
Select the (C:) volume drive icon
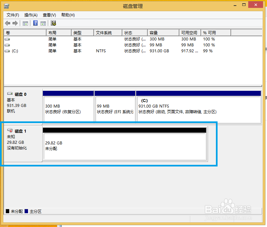[x=7, y=51]
